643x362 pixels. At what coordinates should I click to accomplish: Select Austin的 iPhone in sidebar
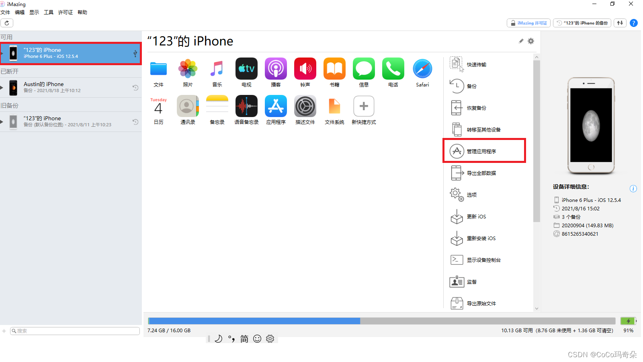71,87
